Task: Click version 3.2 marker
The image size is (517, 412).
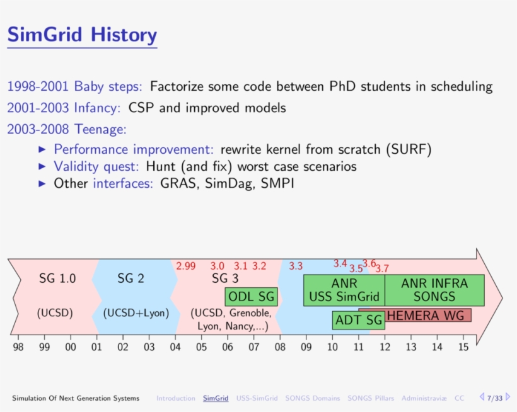Action: pyautogui.click(x=259, y=266)
